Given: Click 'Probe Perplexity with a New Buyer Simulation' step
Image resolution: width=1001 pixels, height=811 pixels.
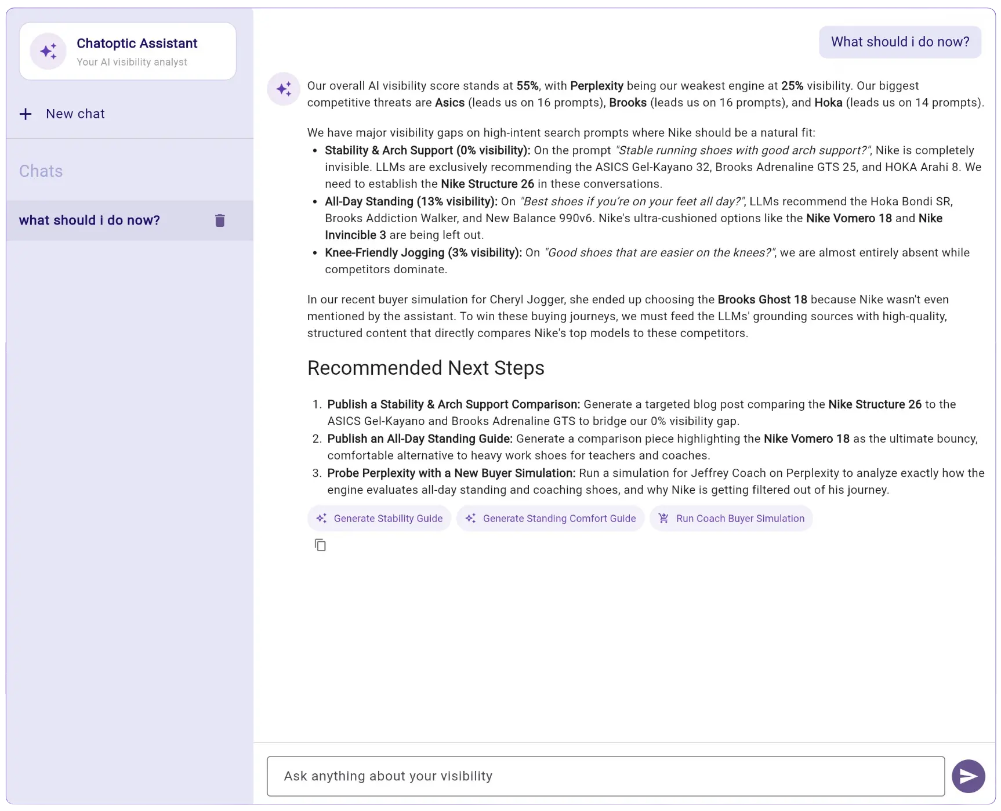Looking at the screenshot, I should point(451,473).
